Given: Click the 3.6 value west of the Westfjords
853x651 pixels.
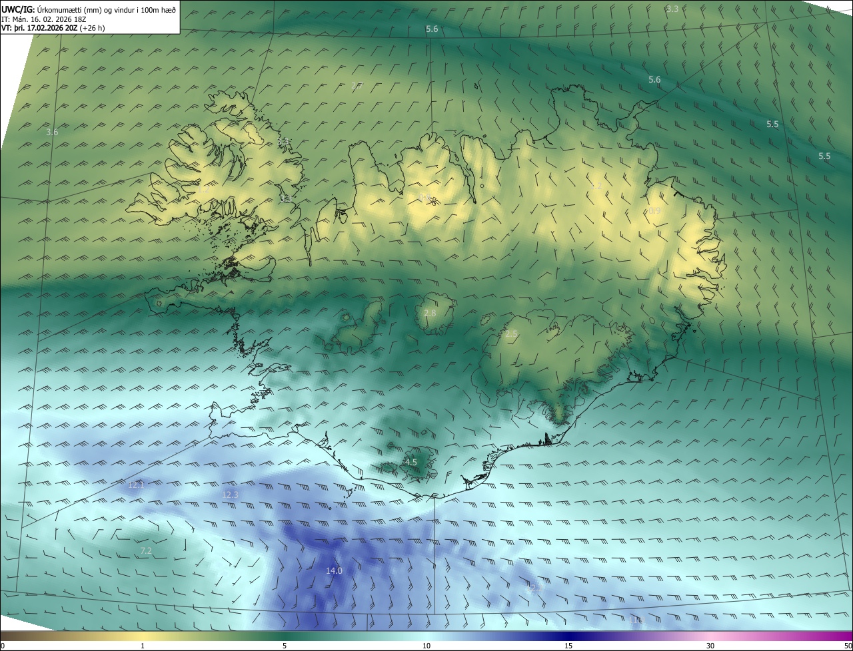Looking at the screenshot, I should (52, 132).
